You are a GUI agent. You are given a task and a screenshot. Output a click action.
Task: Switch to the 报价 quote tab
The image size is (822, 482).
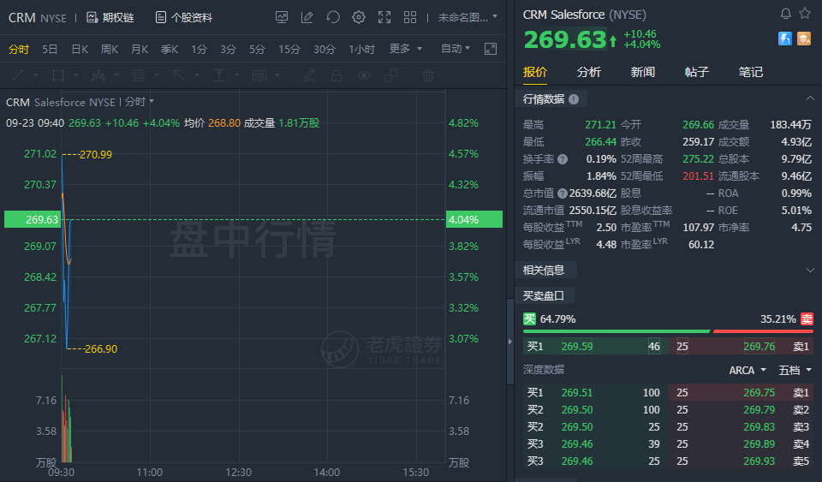pos(534,72)
